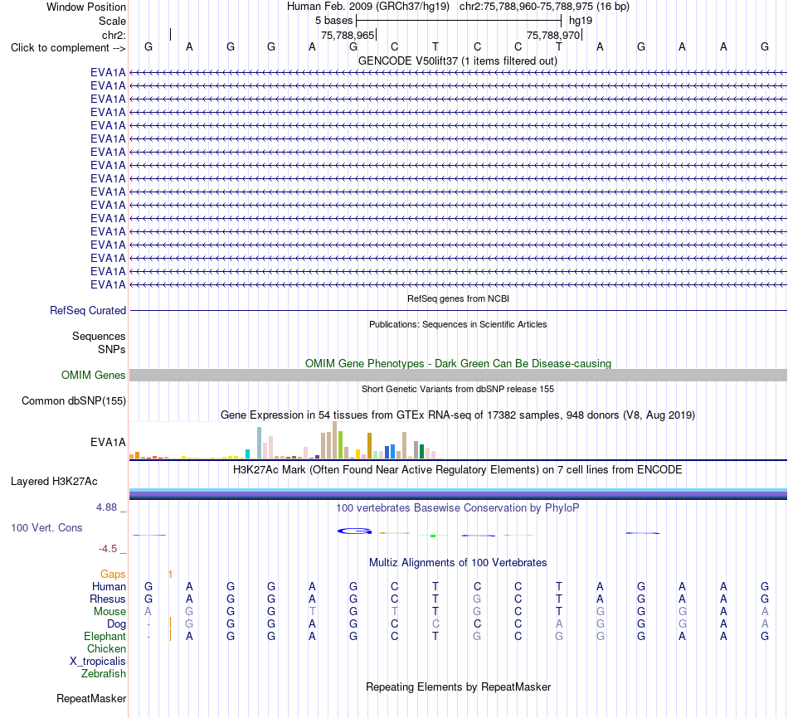This screenshot has width=788, height=718.
Task: Click the '100 Vert. Cons' track label
Action: (46, 527)
